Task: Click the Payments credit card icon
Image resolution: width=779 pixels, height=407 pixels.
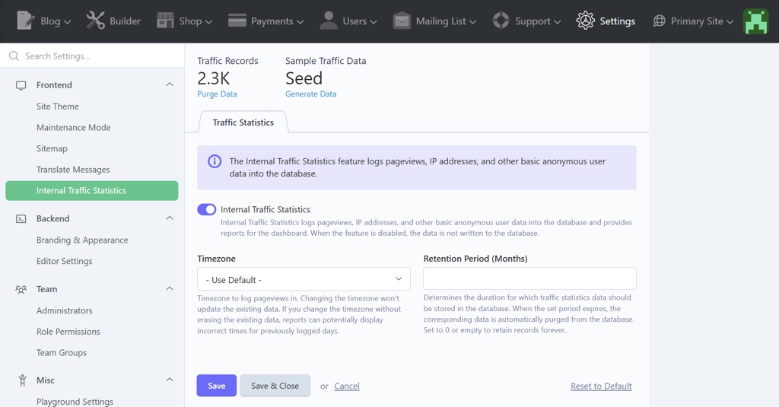Action: click(237, 21)
